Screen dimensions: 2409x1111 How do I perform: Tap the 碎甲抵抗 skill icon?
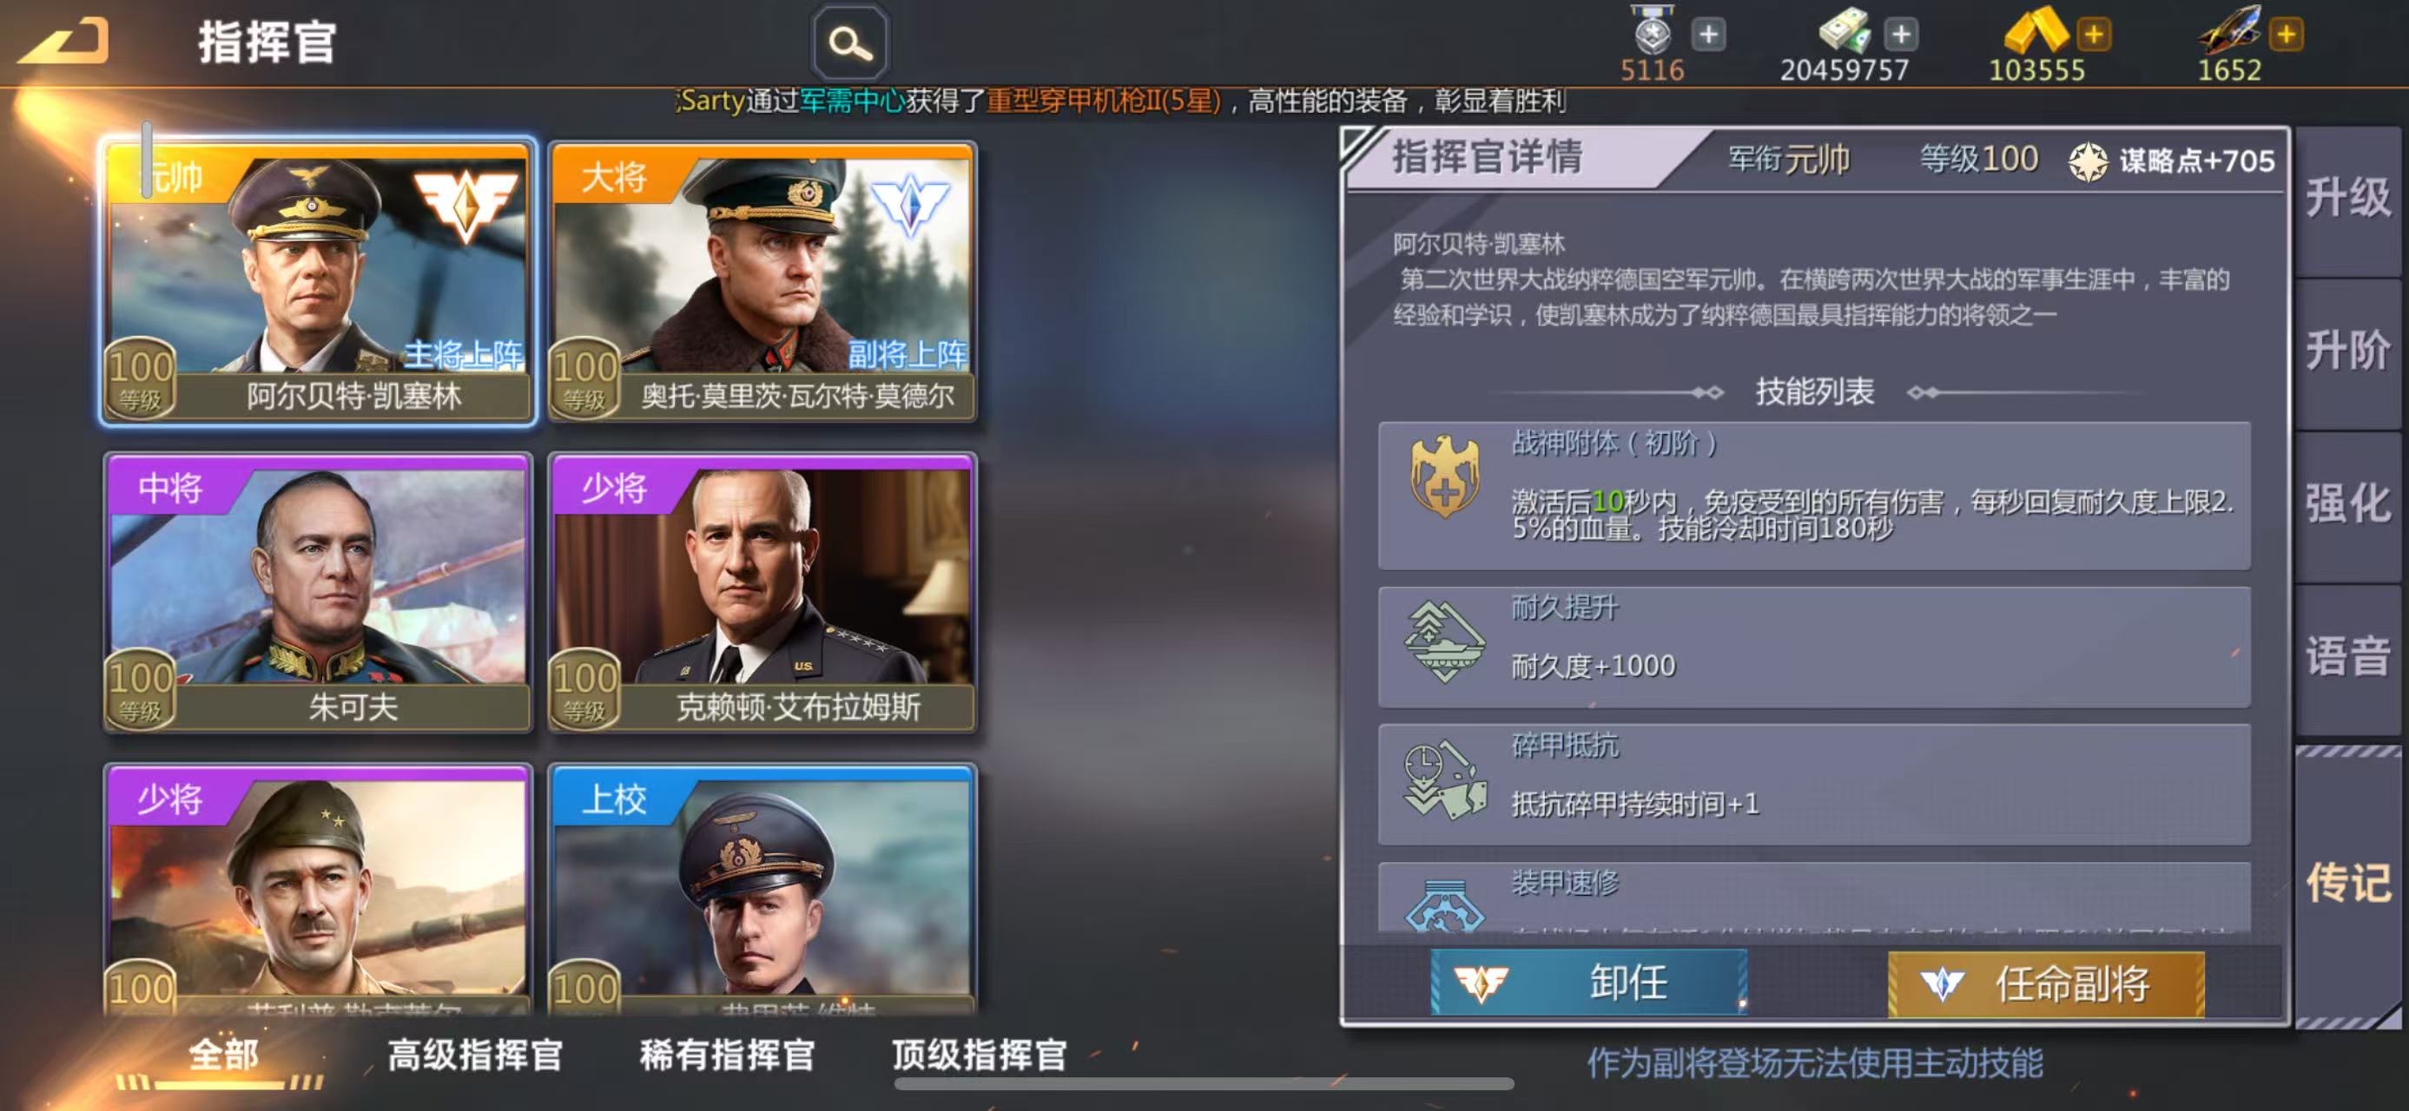(1444, 780)
